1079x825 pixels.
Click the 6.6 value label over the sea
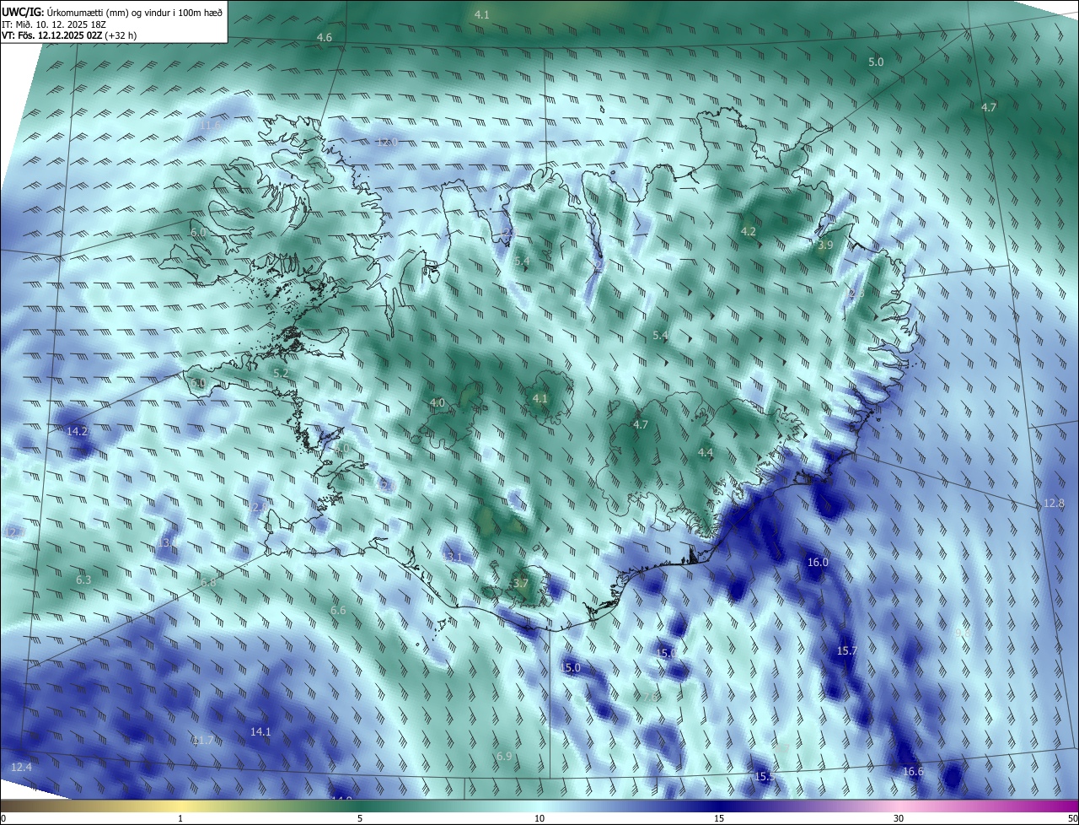pos(338,610)
